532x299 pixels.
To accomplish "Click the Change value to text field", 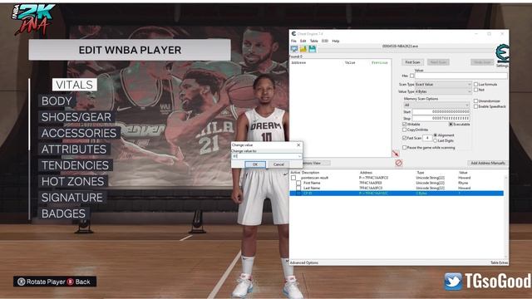I will (266, 156).
